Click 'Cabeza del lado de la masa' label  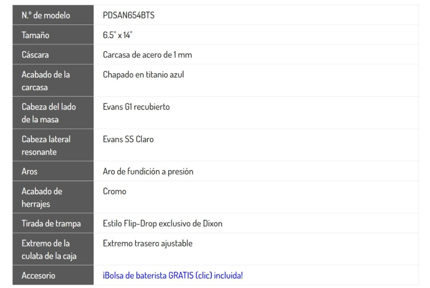48,113
